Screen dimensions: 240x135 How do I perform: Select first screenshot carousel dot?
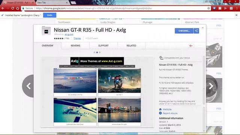(94, 52)
